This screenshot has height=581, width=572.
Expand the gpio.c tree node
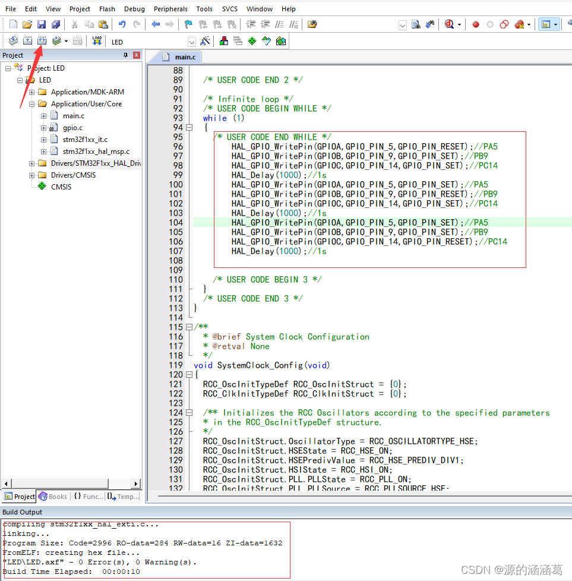coord(44,128)
